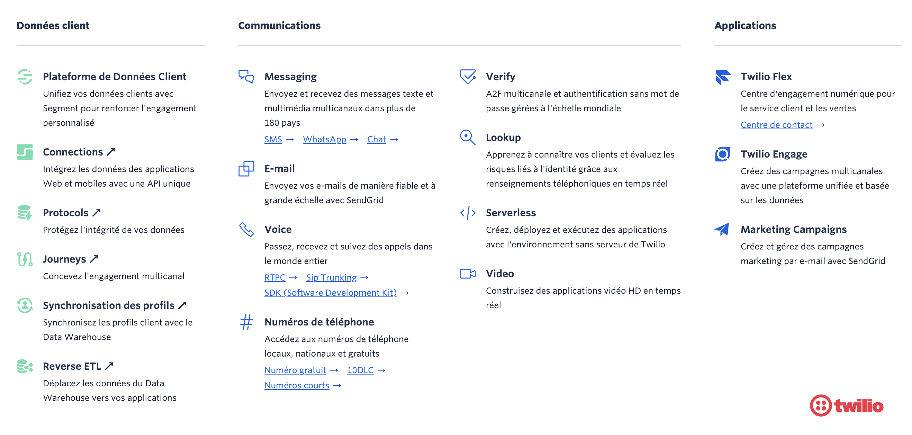Image resolution: width=912 pixels, height=435 pixels.
Task: Click the red Twilio logo
Action: click(847, 405)
